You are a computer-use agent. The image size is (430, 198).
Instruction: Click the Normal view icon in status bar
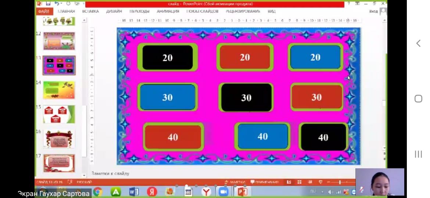[289, 182]
